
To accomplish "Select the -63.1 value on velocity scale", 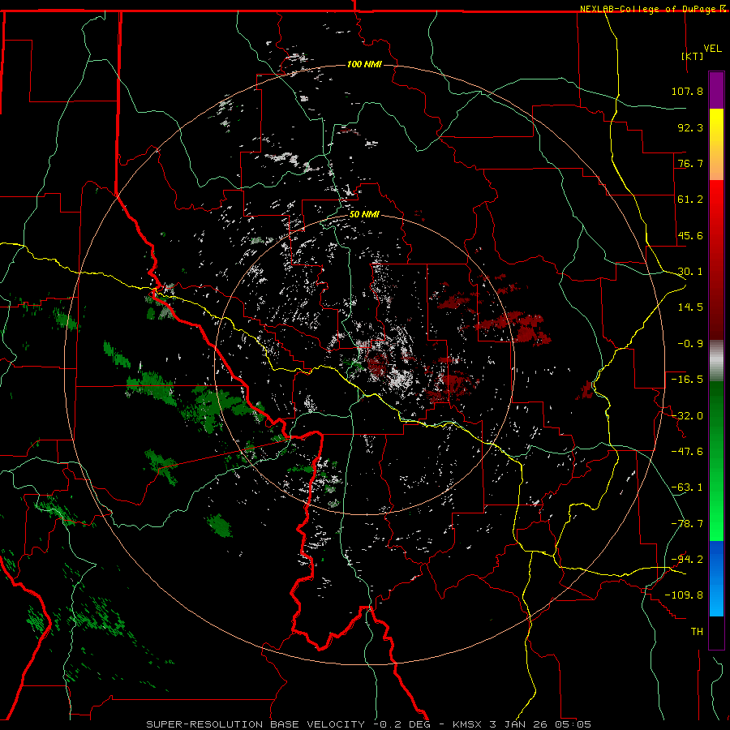I will tap(687, 487).
